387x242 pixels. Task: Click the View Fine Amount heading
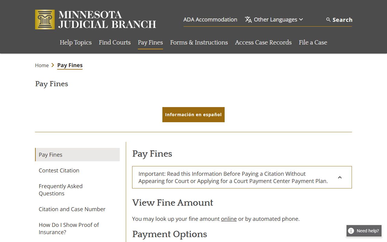[173, 203]
